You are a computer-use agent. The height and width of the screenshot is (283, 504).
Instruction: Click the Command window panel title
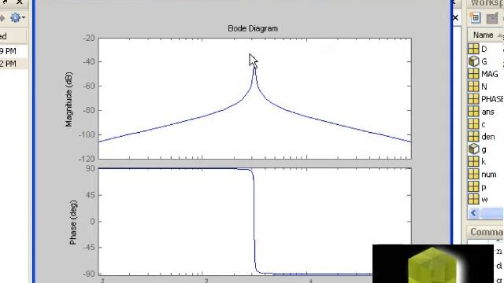[487, 232]
